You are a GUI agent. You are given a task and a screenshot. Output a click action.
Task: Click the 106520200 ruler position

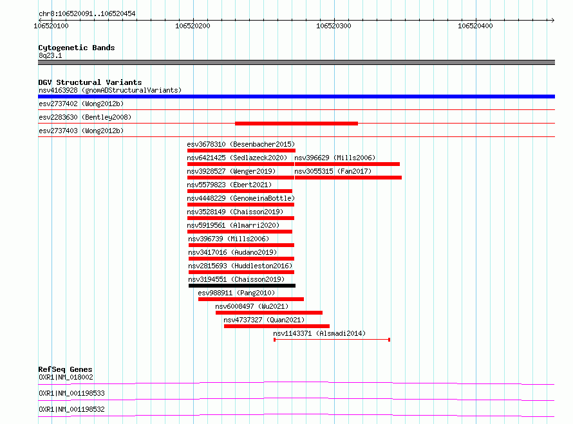(x=193, y=26)
